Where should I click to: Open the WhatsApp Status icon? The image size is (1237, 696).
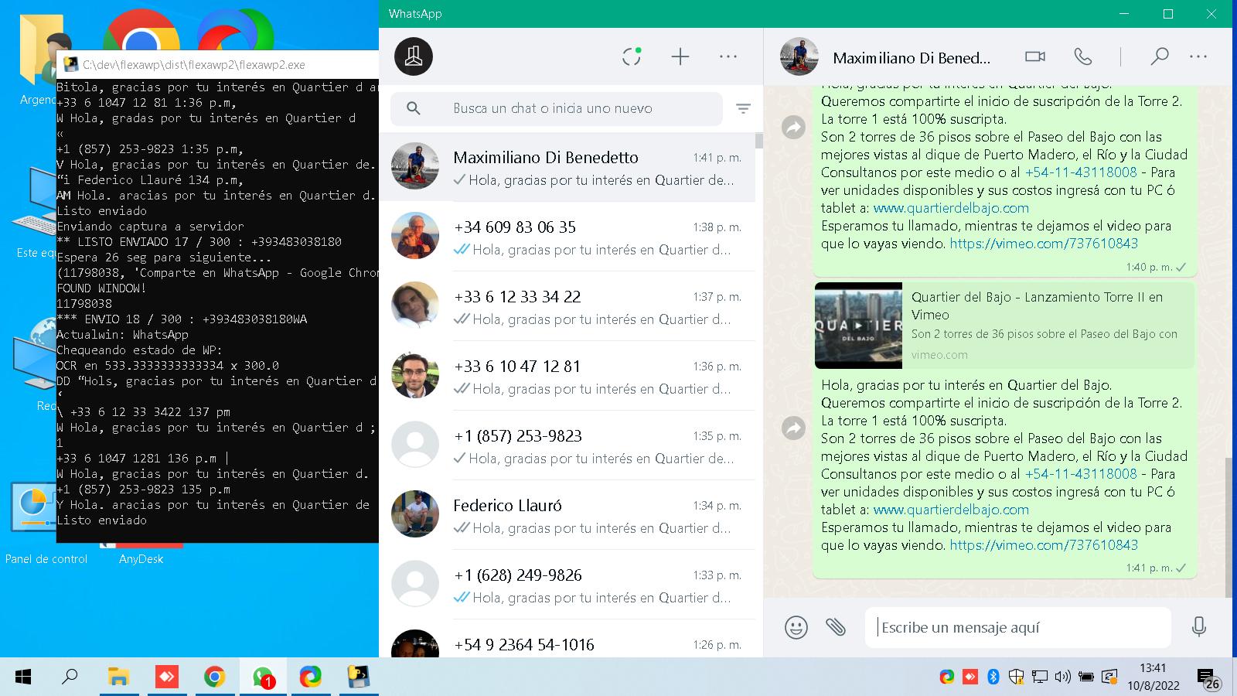tap(632, 56)
